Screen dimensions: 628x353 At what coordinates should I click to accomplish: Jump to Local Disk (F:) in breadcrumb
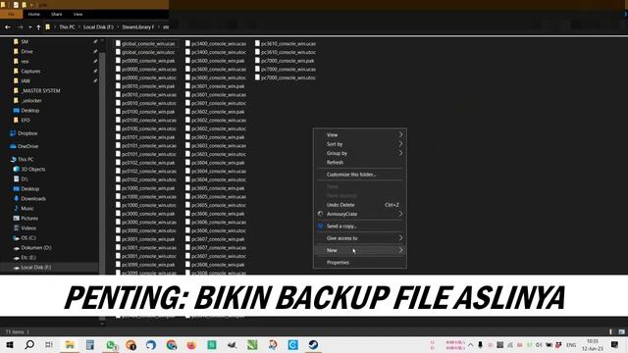tap(98, 27)
